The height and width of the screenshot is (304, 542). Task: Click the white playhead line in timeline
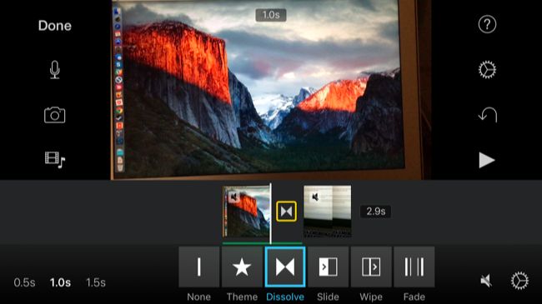[271, 213]
